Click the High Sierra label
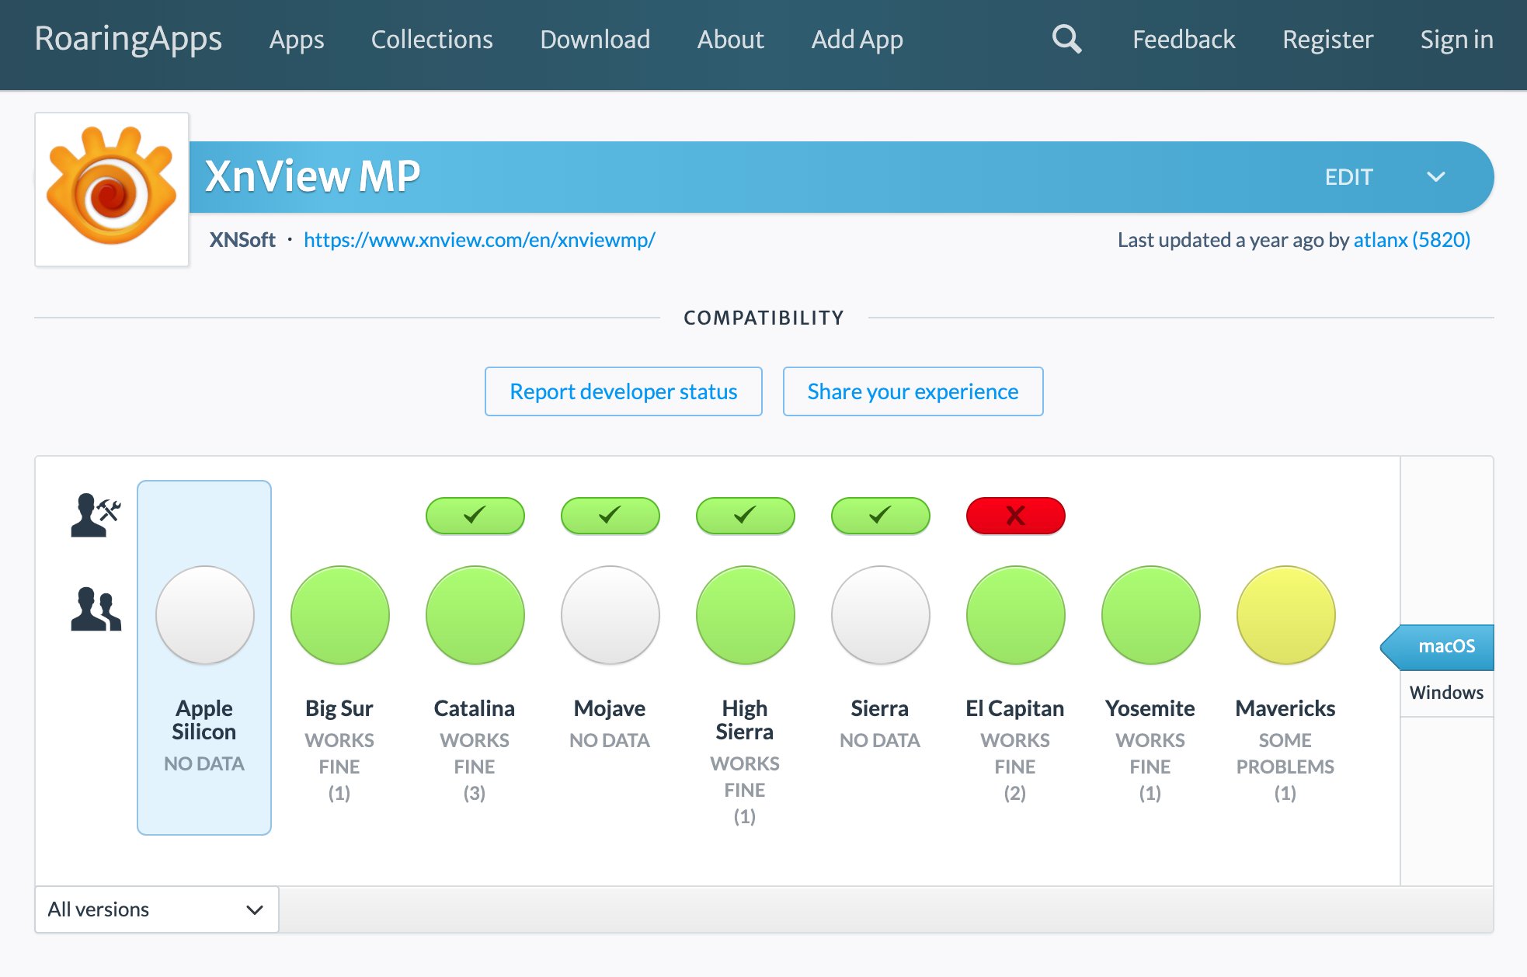Viewport: 1527px width, 977px height. 745,720
